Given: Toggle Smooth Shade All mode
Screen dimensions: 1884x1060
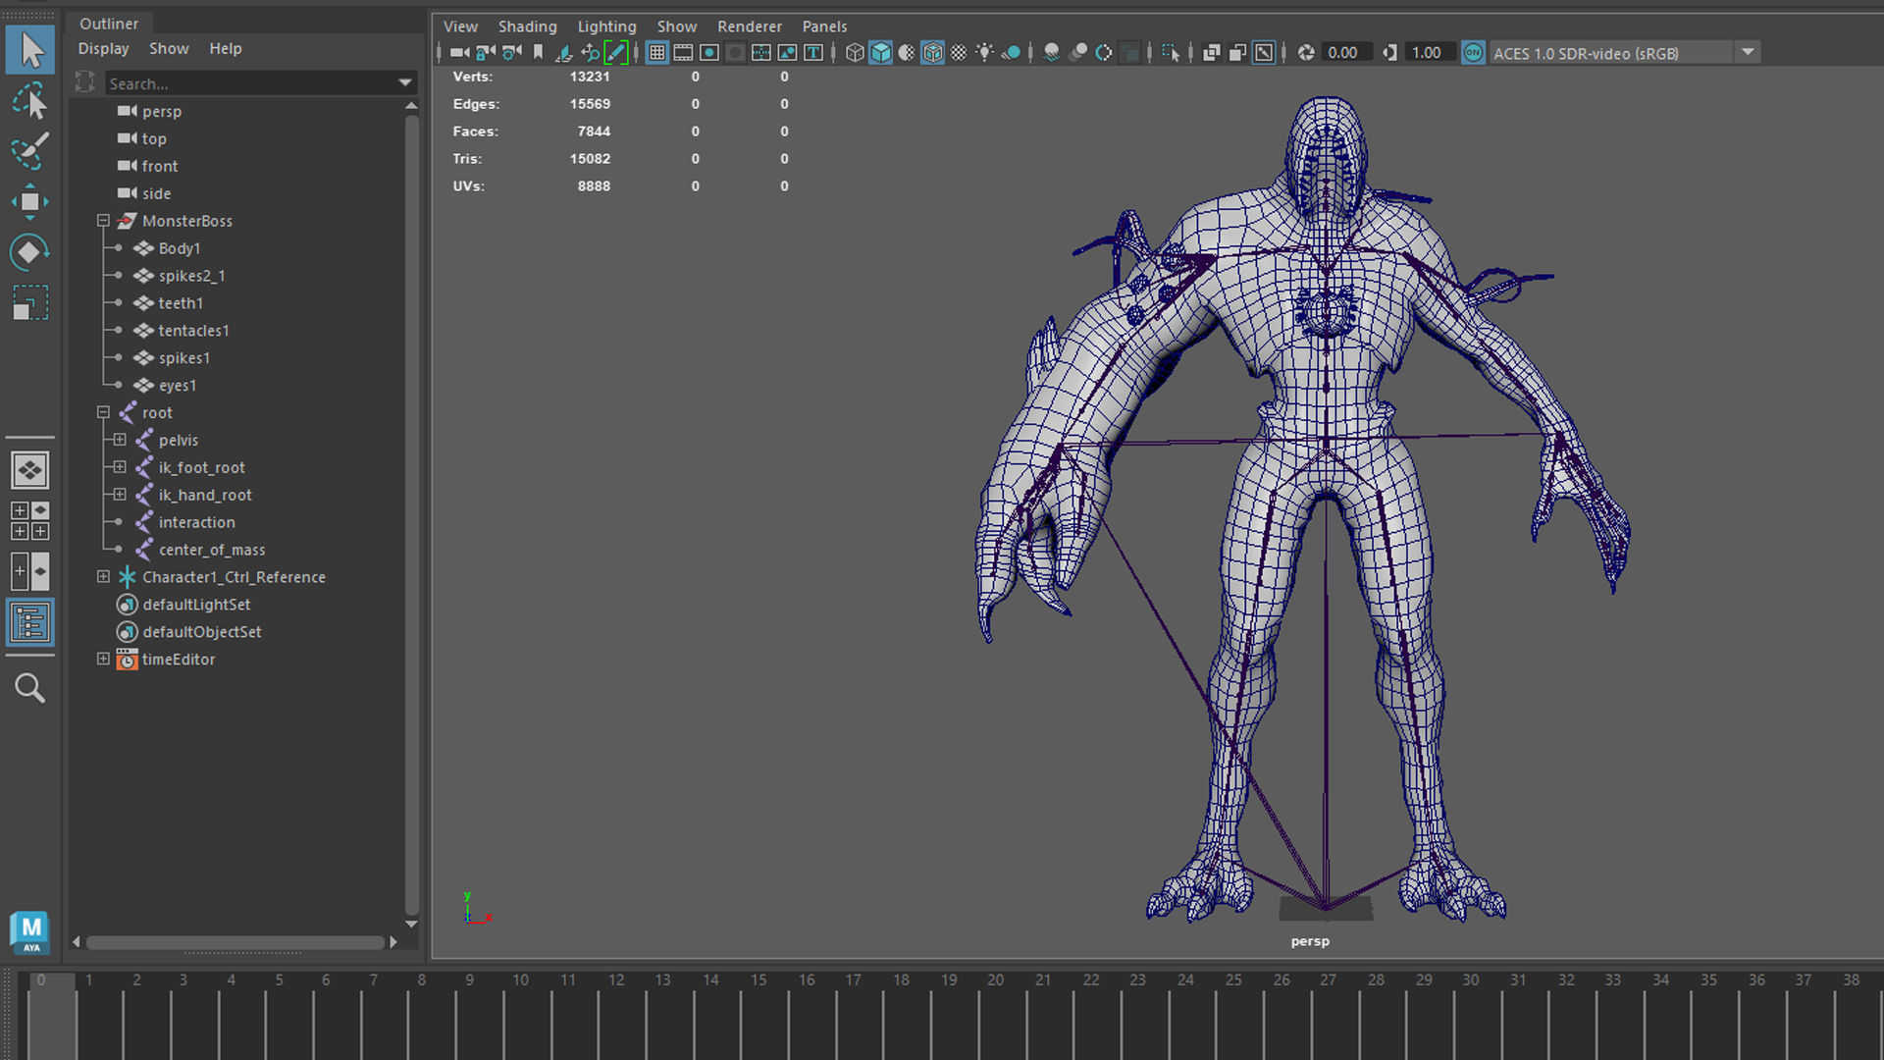Looking at the screenshot, I should [881, 53].
